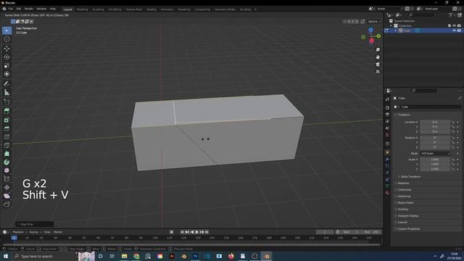Disable Cube in renders via camera icon
The image size is (464, 261).
point(459,30)
